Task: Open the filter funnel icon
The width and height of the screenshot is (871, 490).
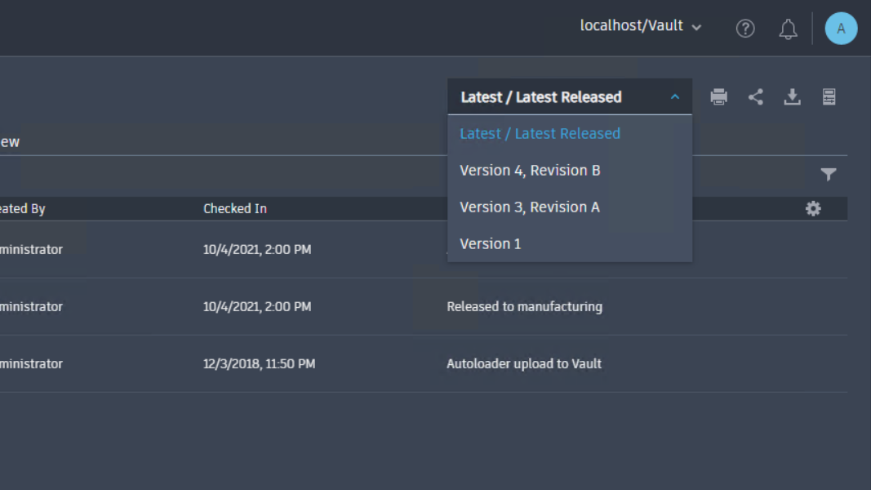Action: pyautogui.click(x=829, y=174)
